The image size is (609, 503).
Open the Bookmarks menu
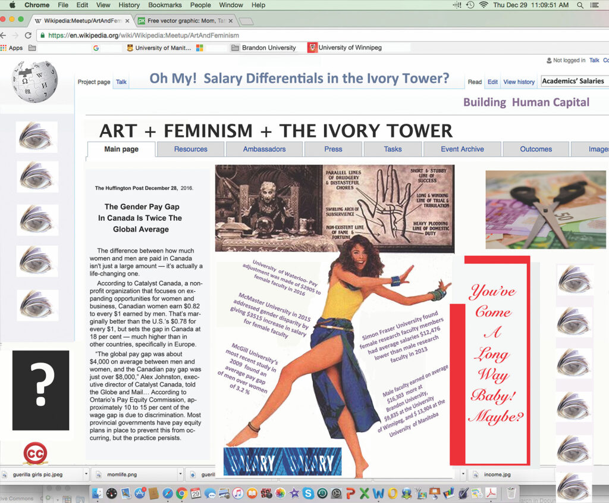tap(165, 5)
